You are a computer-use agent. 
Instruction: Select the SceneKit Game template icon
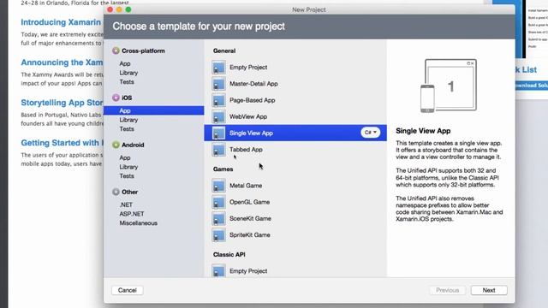(219, 219)
